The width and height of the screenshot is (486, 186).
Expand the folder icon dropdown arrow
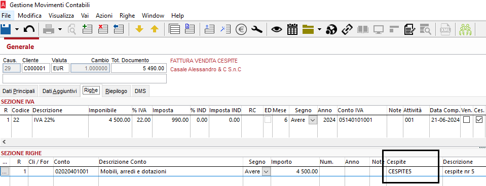pos(320,30)
